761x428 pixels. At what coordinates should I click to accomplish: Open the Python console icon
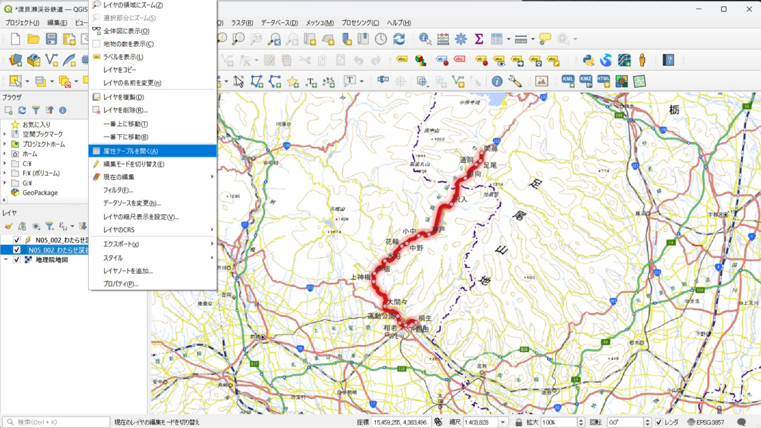pyautogui.click(x=588, y=60)
